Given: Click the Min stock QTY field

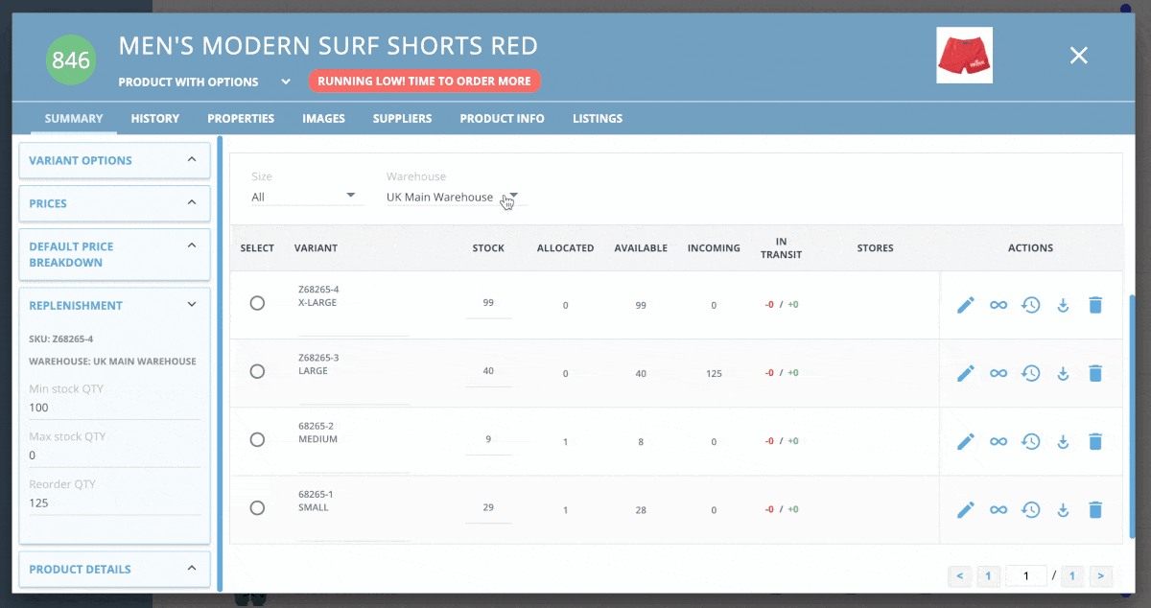Looking at the screenshot, I should pyautogui.click(x=114, y=408).
